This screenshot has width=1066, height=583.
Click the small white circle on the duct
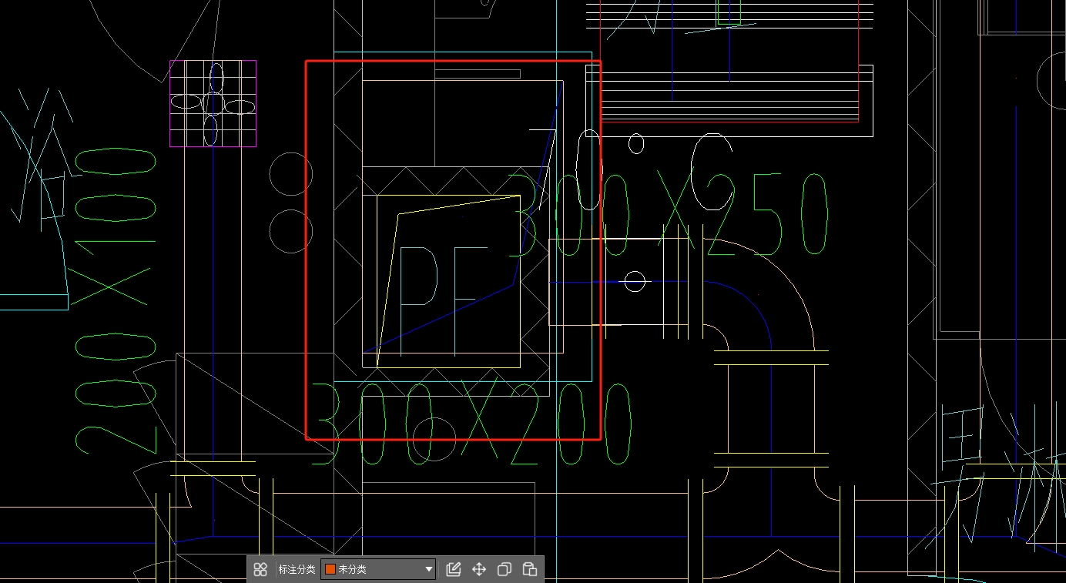click(x=634, y=282)
